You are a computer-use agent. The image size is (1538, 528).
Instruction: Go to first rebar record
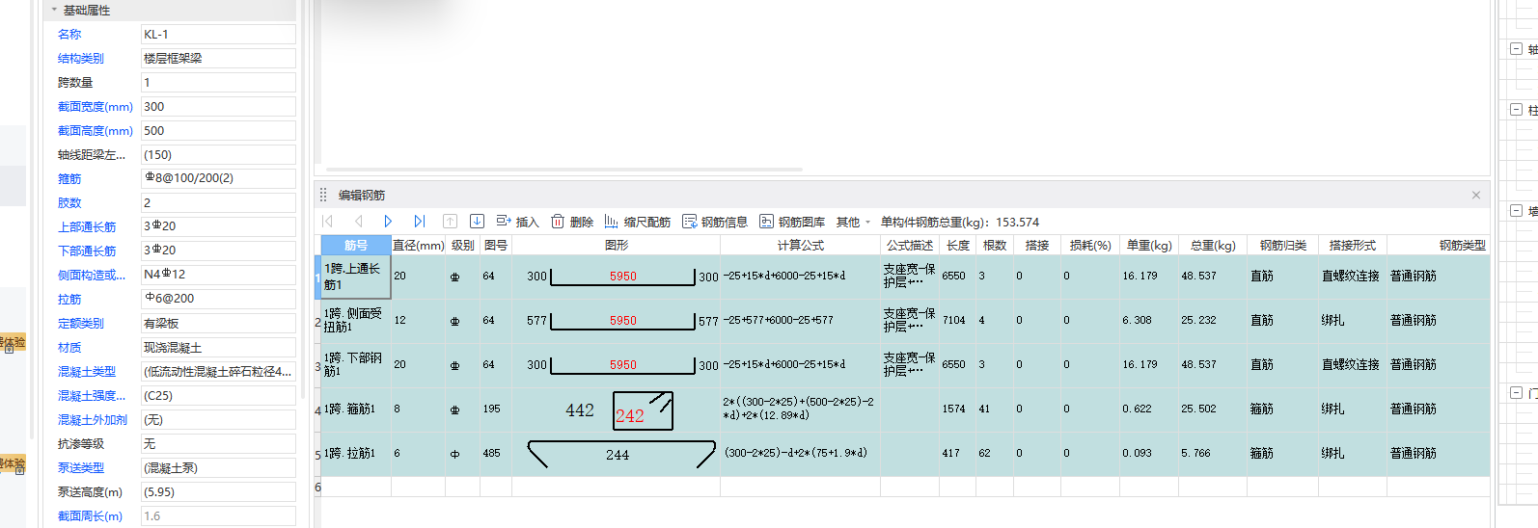pos(328,222)
